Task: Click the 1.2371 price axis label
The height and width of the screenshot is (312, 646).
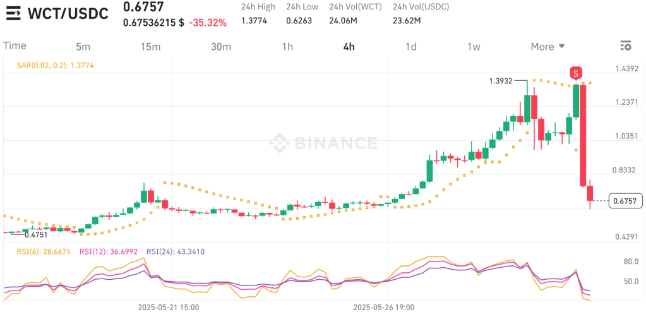Action: coord(626,102)
